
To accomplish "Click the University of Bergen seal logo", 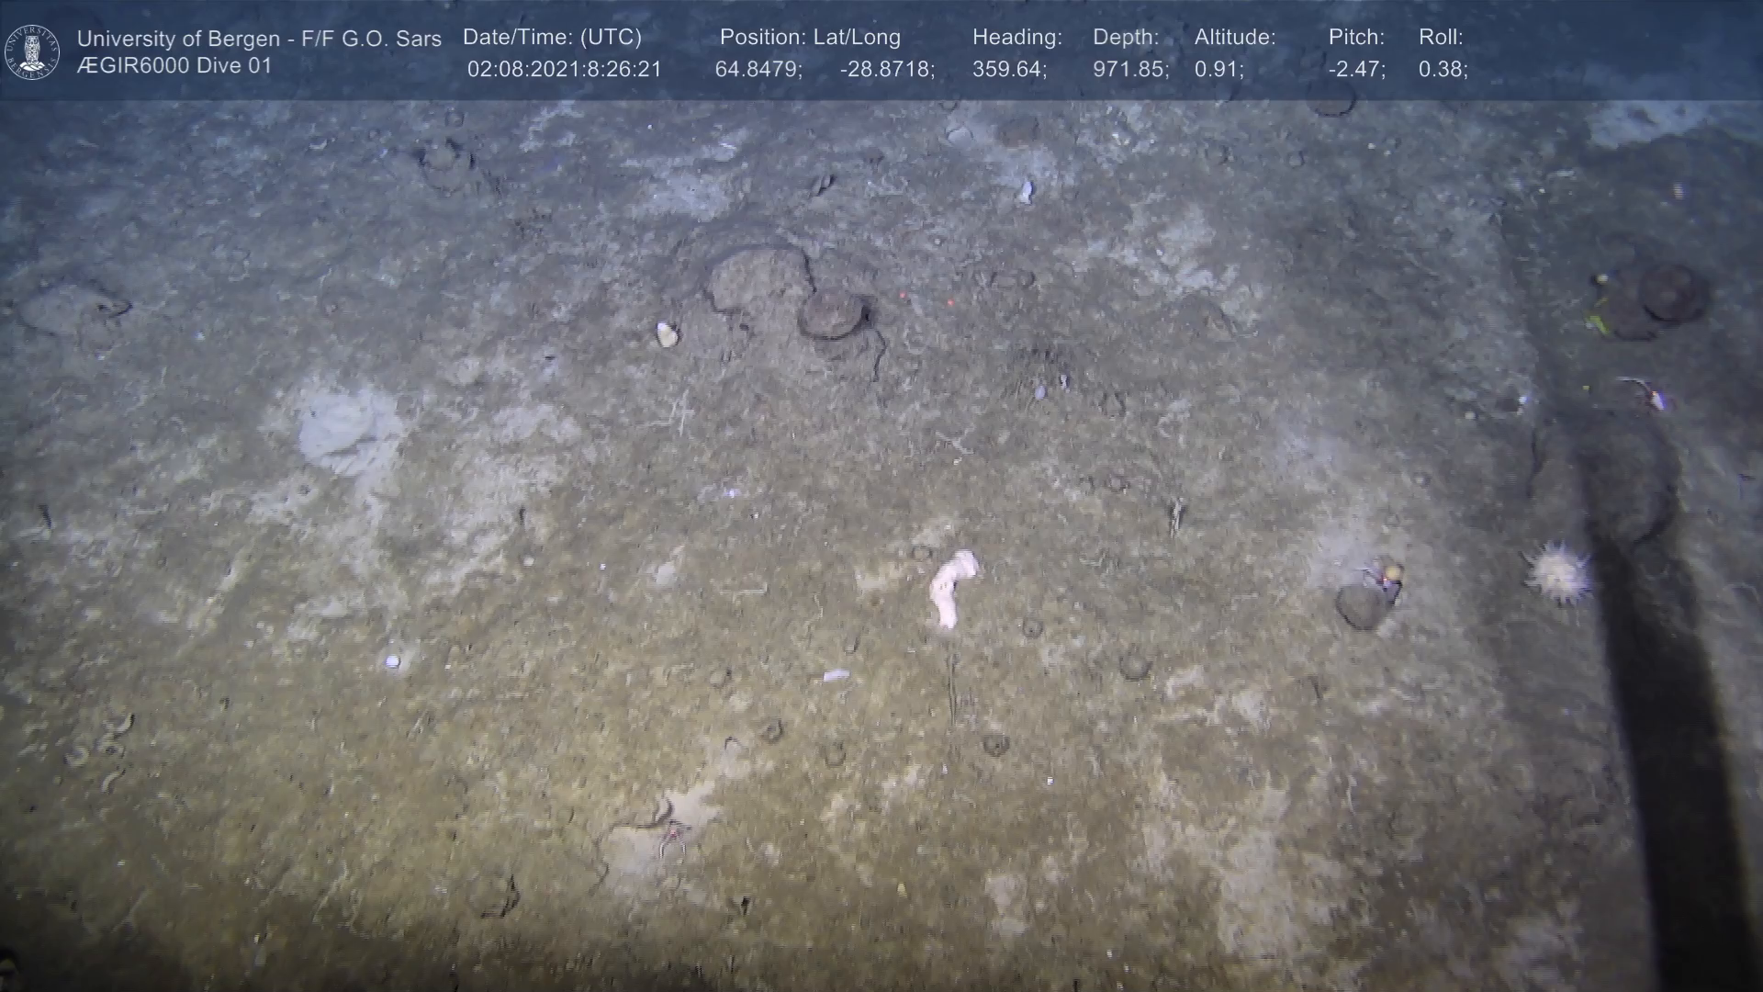I will (32, 51).
